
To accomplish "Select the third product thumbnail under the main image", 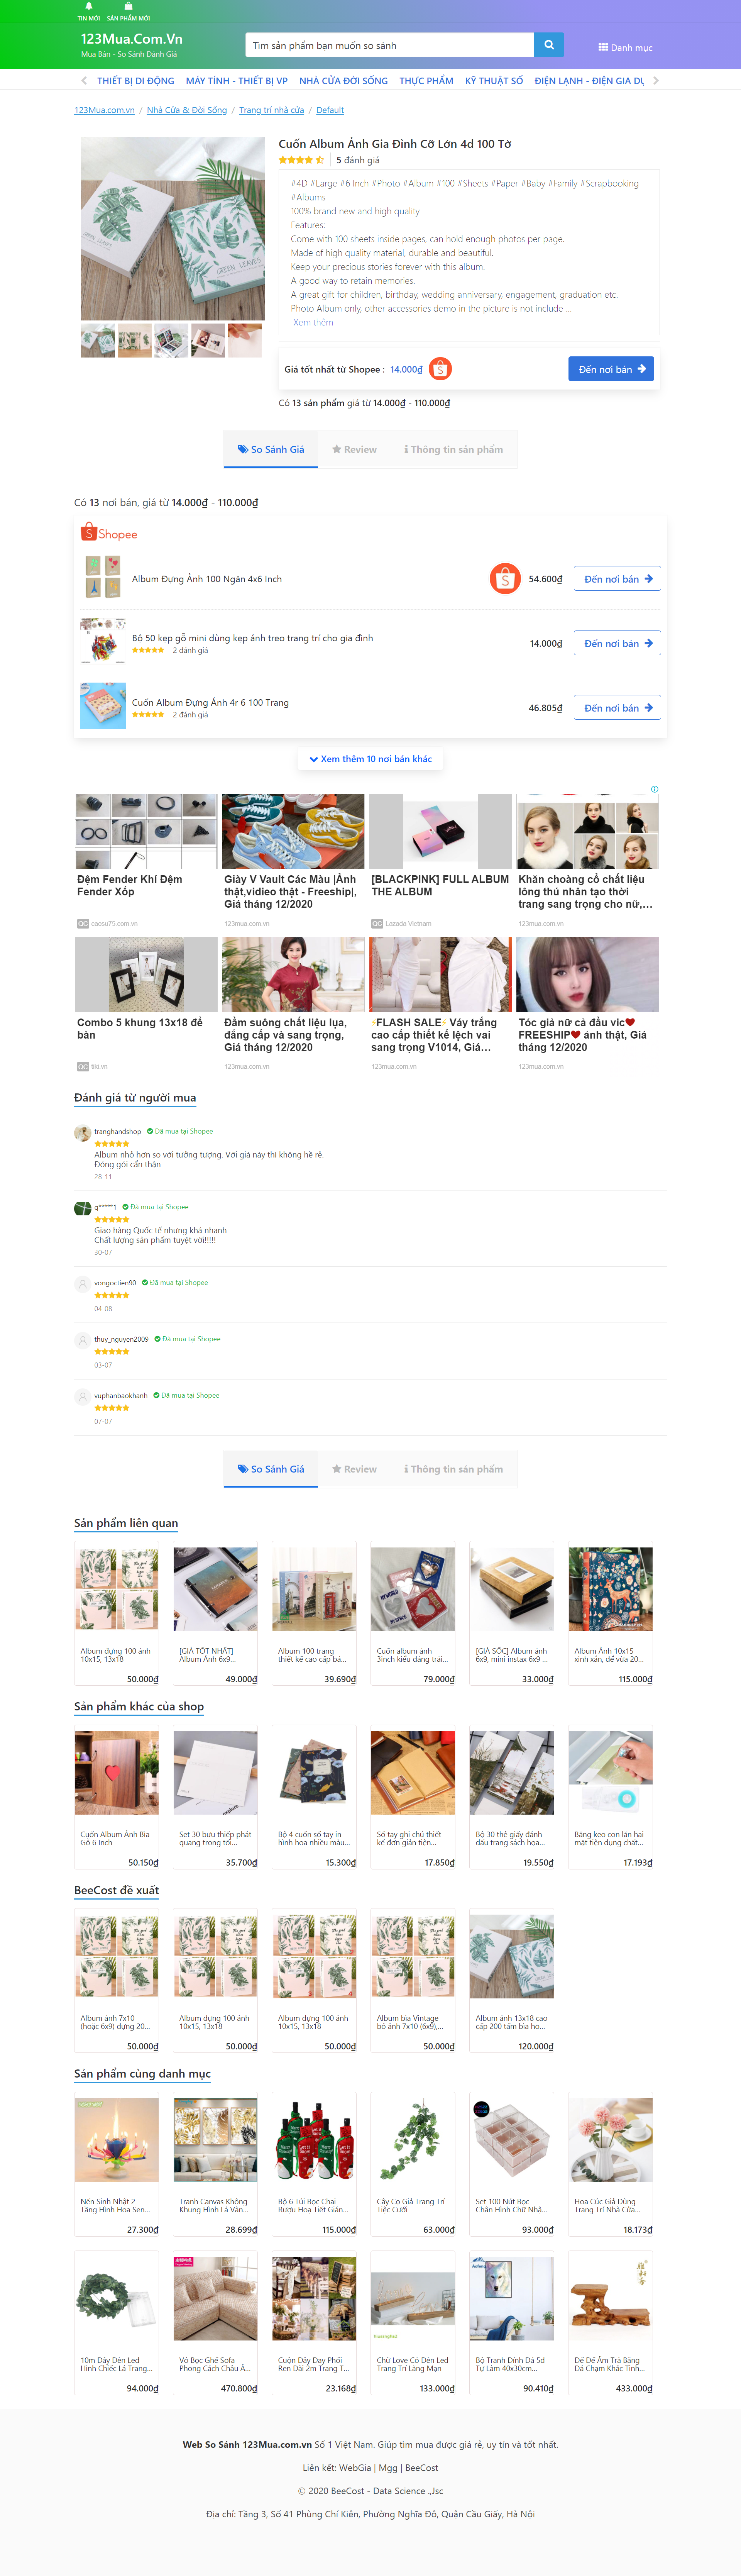I will pyautogui.click(x=171, y=341).
